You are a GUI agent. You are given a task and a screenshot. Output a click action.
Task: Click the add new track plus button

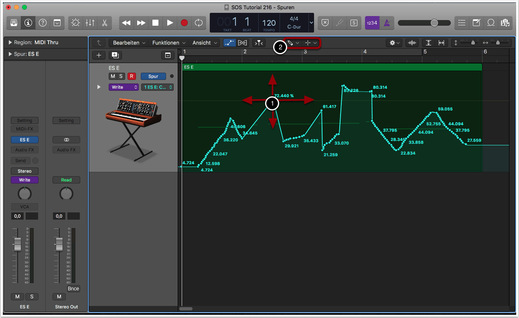click(99, 55)
